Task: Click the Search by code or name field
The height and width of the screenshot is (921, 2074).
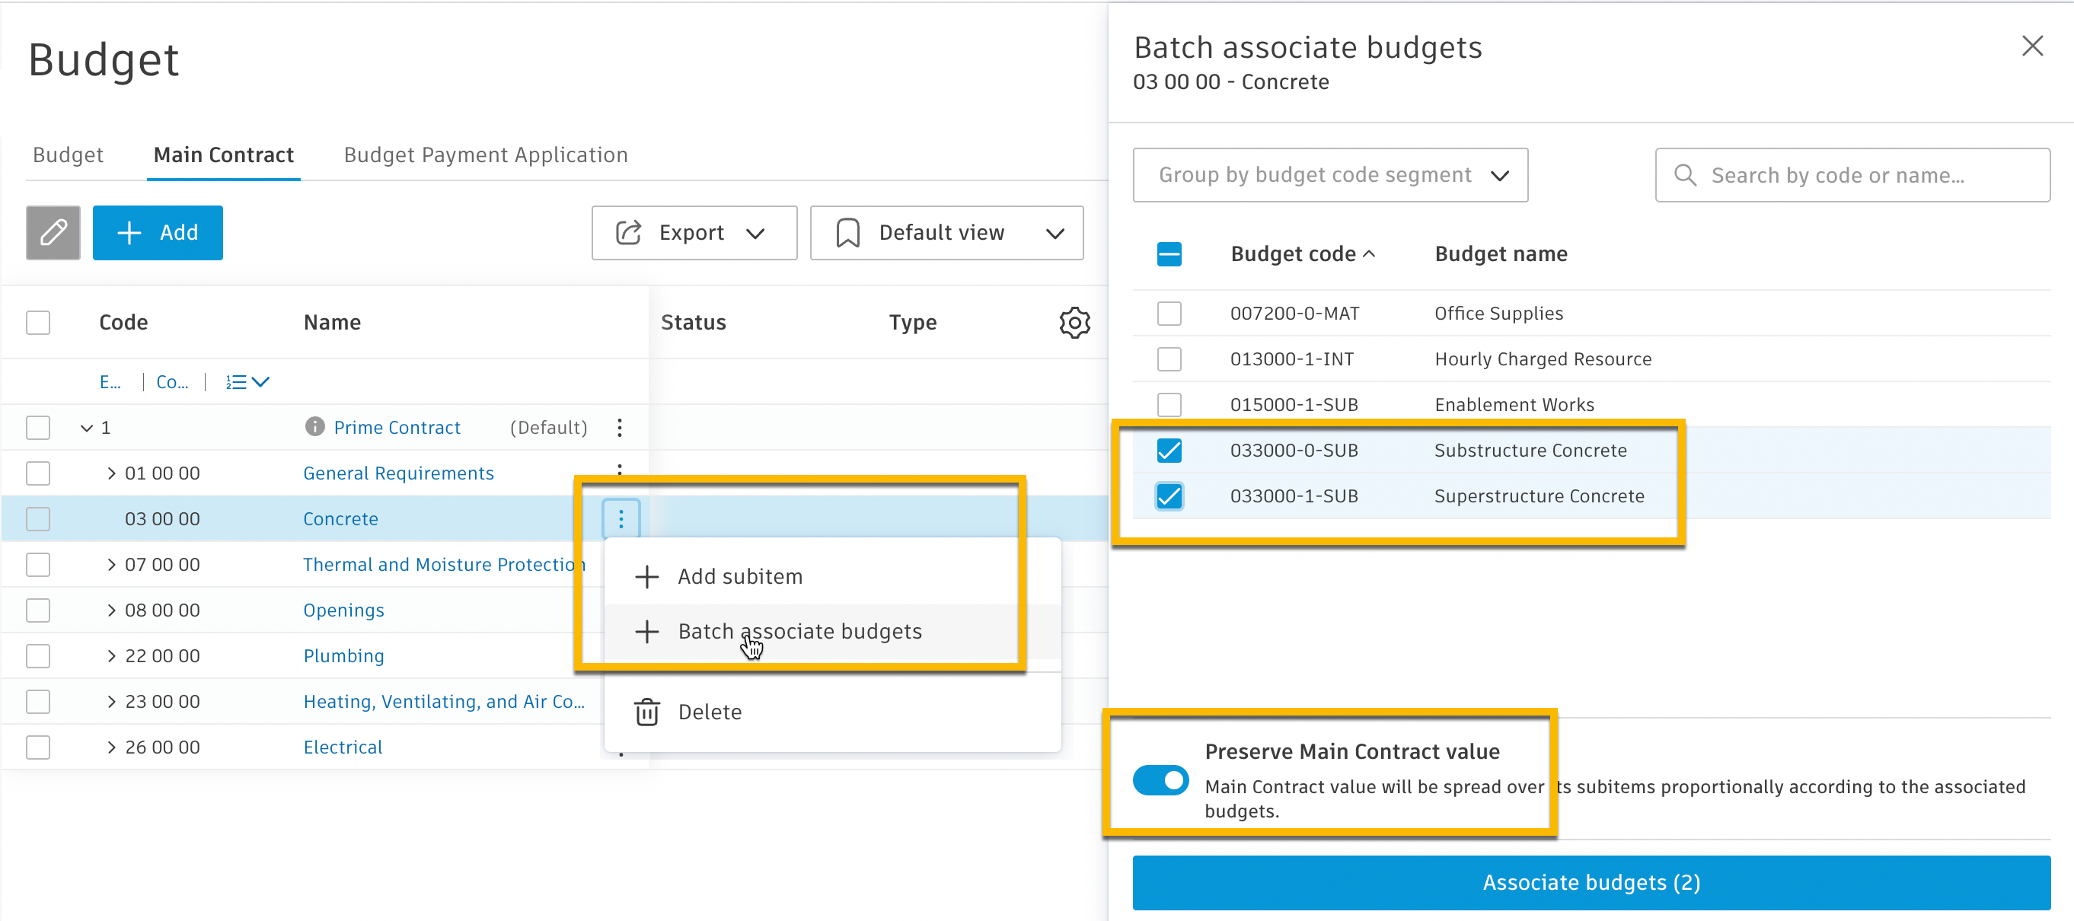Action: click(x=1852, y=175)
